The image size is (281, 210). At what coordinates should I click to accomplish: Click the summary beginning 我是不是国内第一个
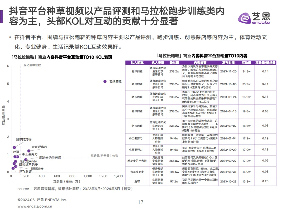(200, 181)
